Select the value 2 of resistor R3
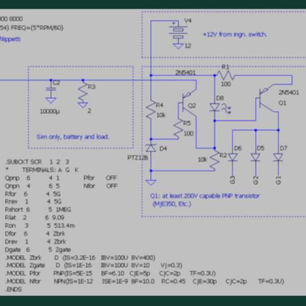Viewport: 306px width, 306px height. tap(89, 111)
